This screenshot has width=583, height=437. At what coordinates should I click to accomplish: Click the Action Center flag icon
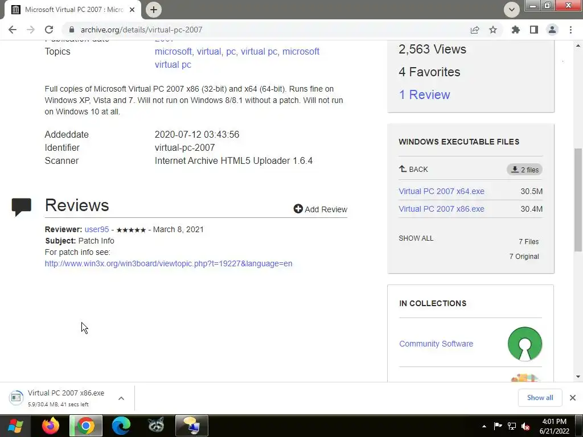coord(498,426)
